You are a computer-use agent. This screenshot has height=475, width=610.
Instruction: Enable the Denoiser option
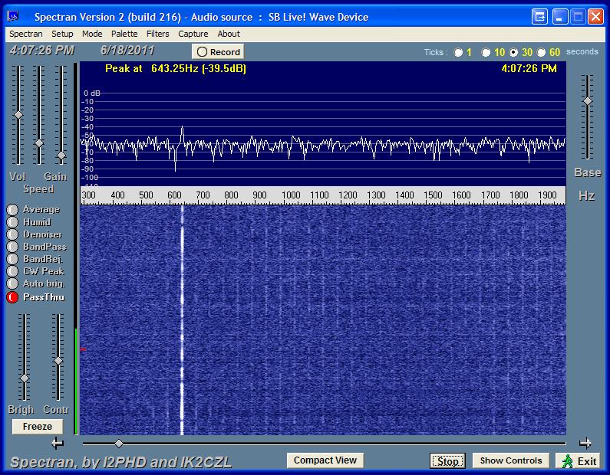12,234
